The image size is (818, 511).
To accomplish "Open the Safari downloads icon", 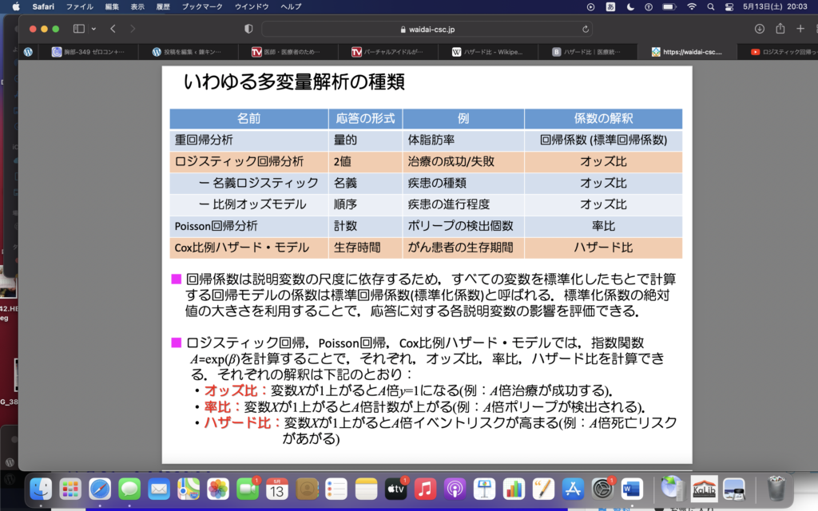I will pyautogui.click(x=759, y=29).
